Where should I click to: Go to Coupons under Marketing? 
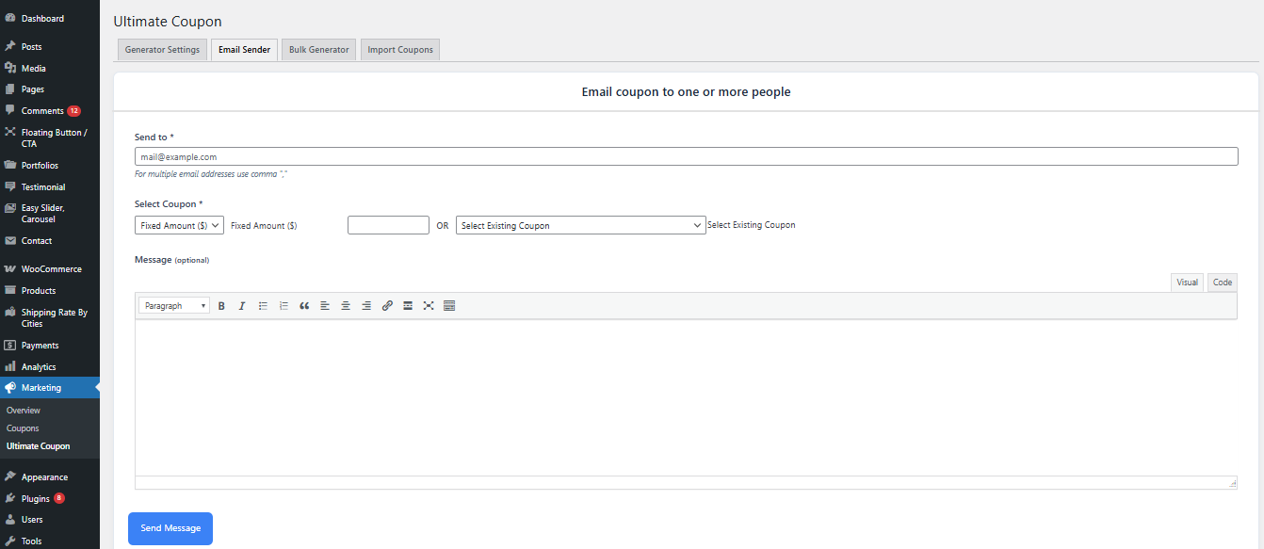click(23, 428)
